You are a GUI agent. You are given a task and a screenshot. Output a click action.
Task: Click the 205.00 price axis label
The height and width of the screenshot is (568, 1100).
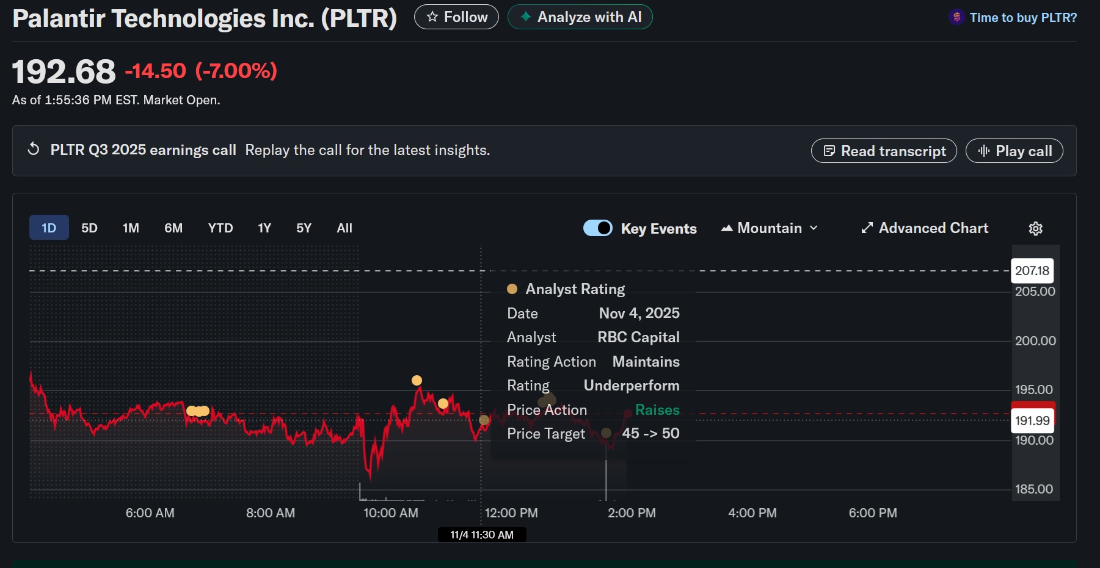pos(1035,291)
